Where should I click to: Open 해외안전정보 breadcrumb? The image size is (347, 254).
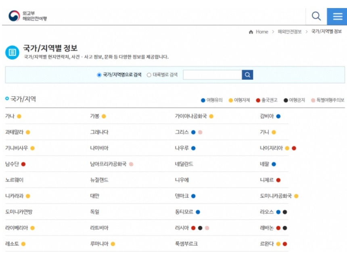click(290, 31)
